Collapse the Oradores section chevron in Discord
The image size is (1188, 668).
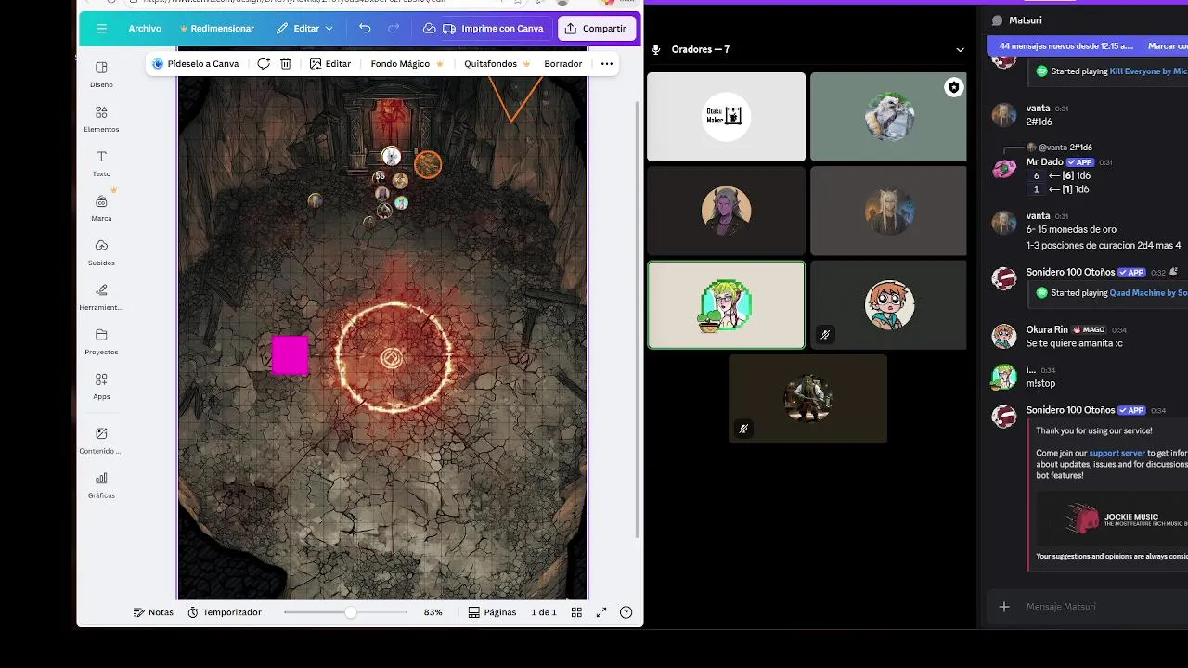(960, 49)
